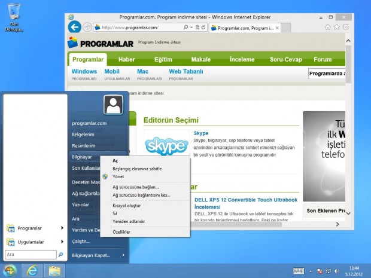Open Internet Explorer tools gear icon
This screenshot has height=278, width=371.
tap(345, 27)
